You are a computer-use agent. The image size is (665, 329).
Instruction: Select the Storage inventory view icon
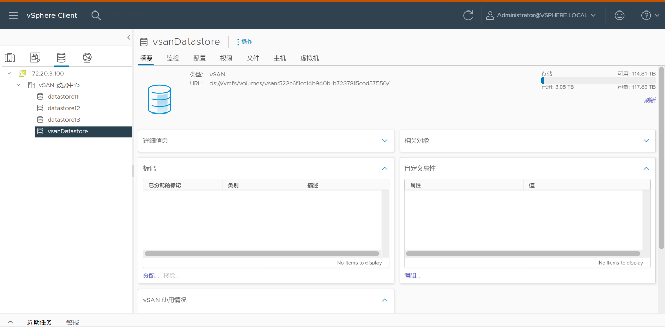pos(61,58)
